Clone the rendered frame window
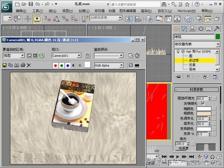 [x=17, y=65]
